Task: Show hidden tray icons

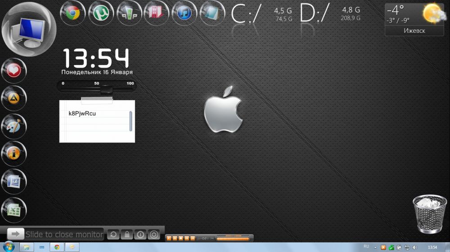Action: [x=375, y=248]
